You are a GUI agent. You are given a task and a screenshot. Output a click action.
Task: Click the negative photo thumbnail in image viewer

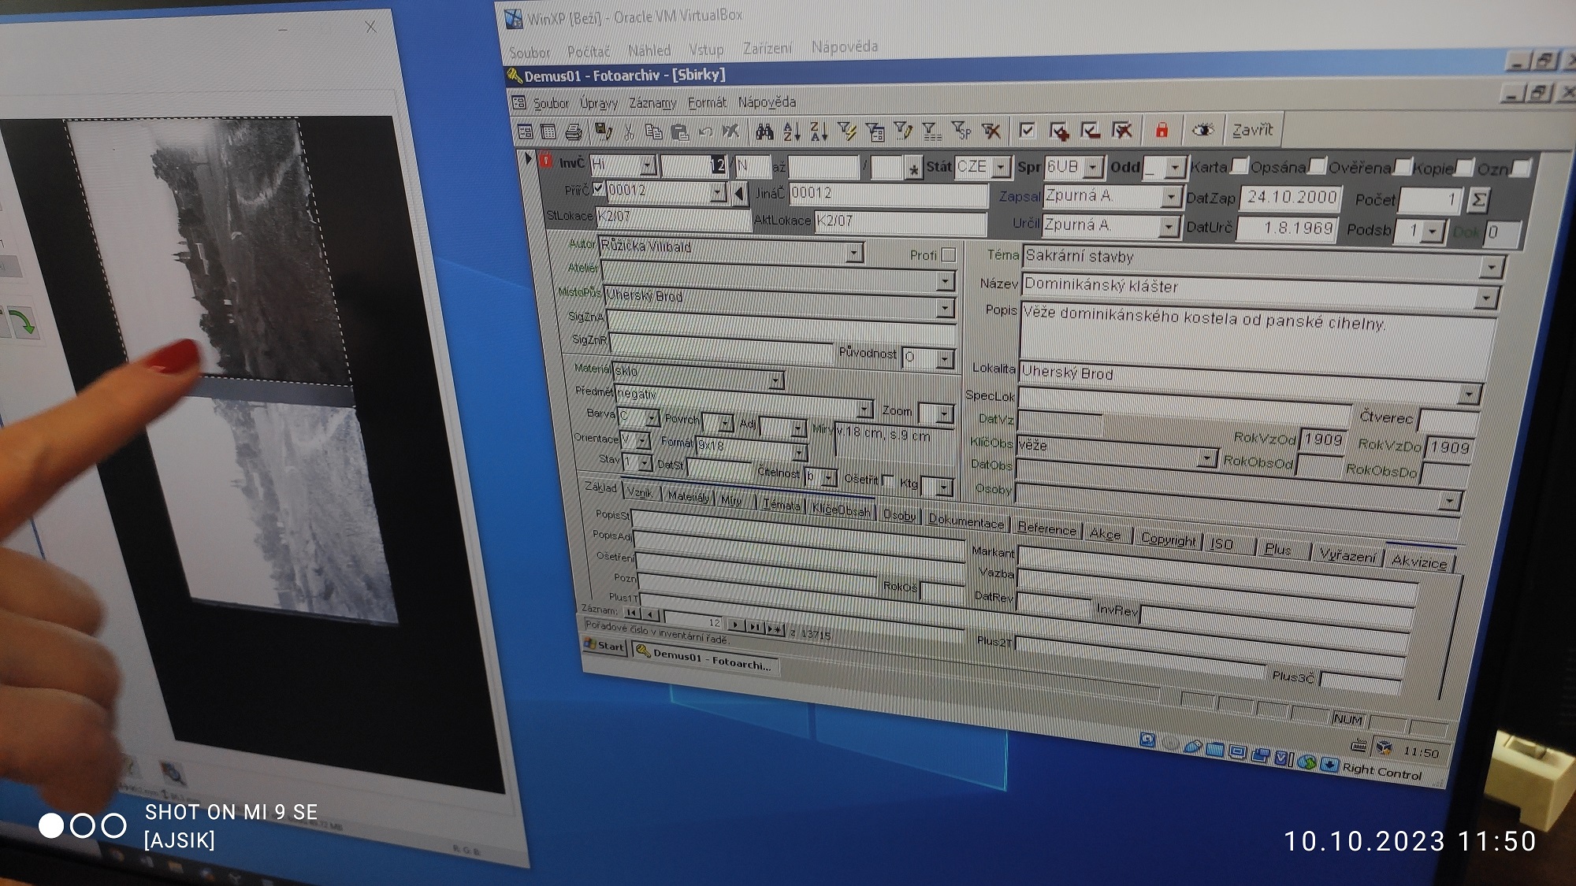(209, 249)
